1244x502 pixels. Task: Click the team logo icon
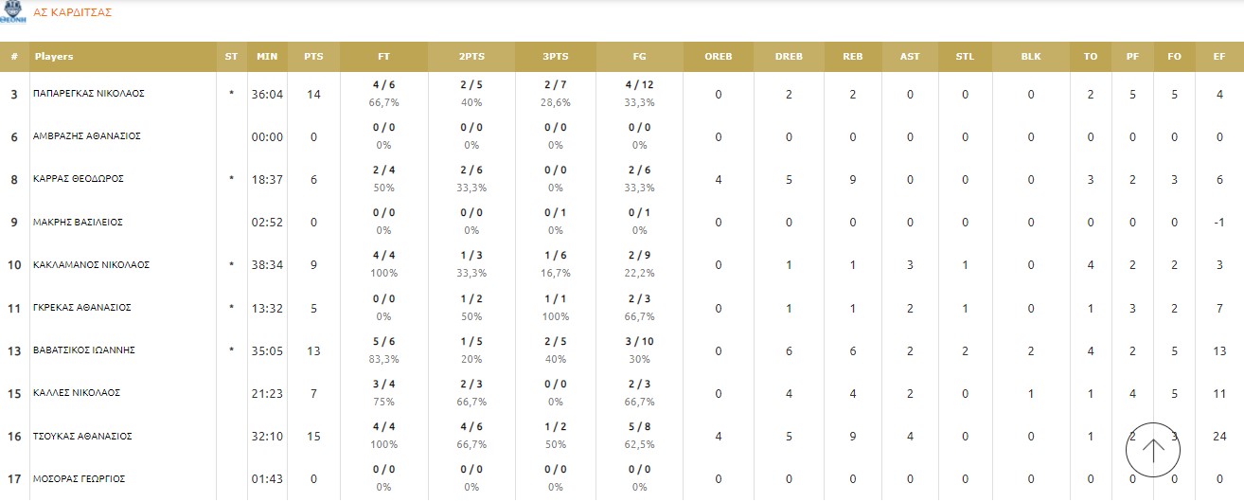[x=13, y=13]
